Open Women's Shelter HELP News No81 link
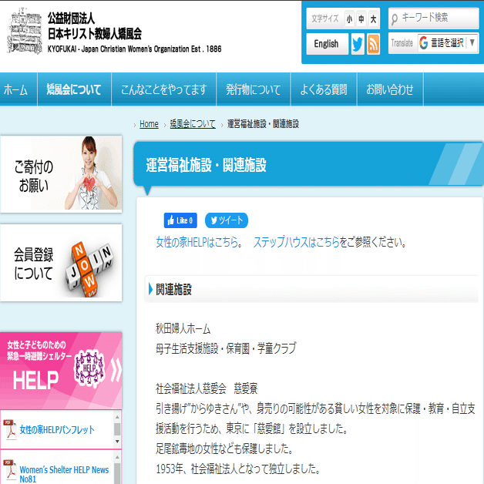 point(64,474)
